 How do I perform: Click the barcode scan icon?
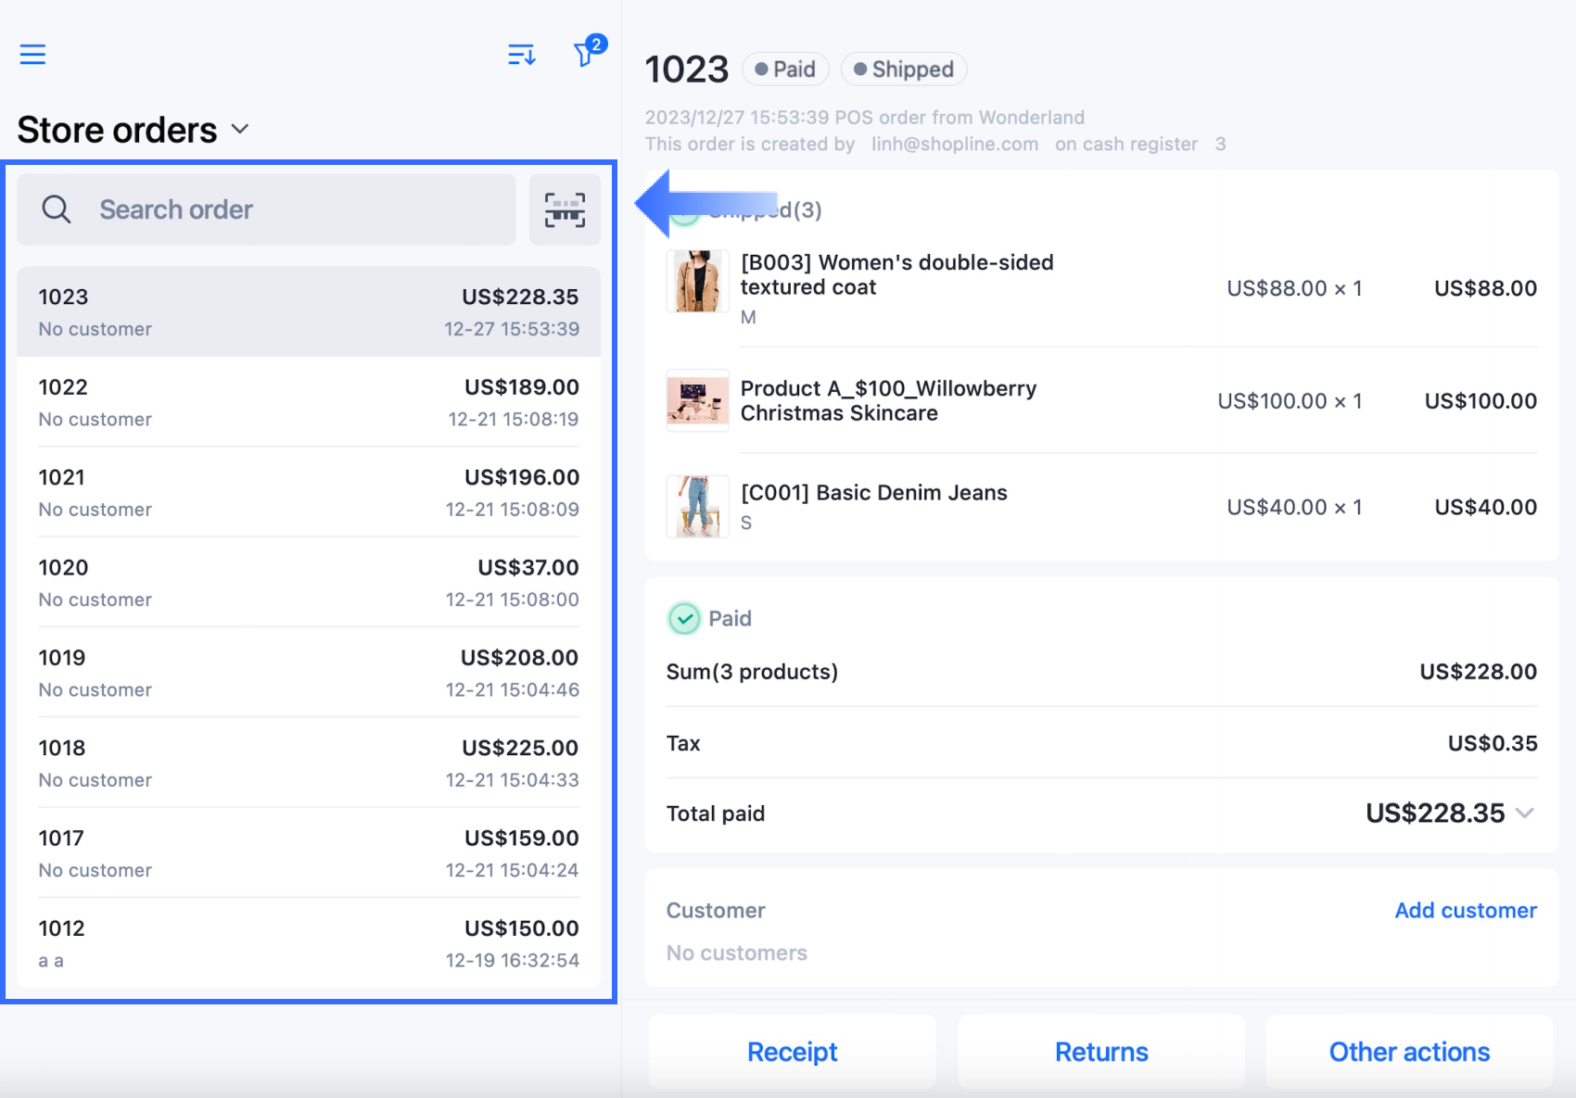click(x=565, y=209)
